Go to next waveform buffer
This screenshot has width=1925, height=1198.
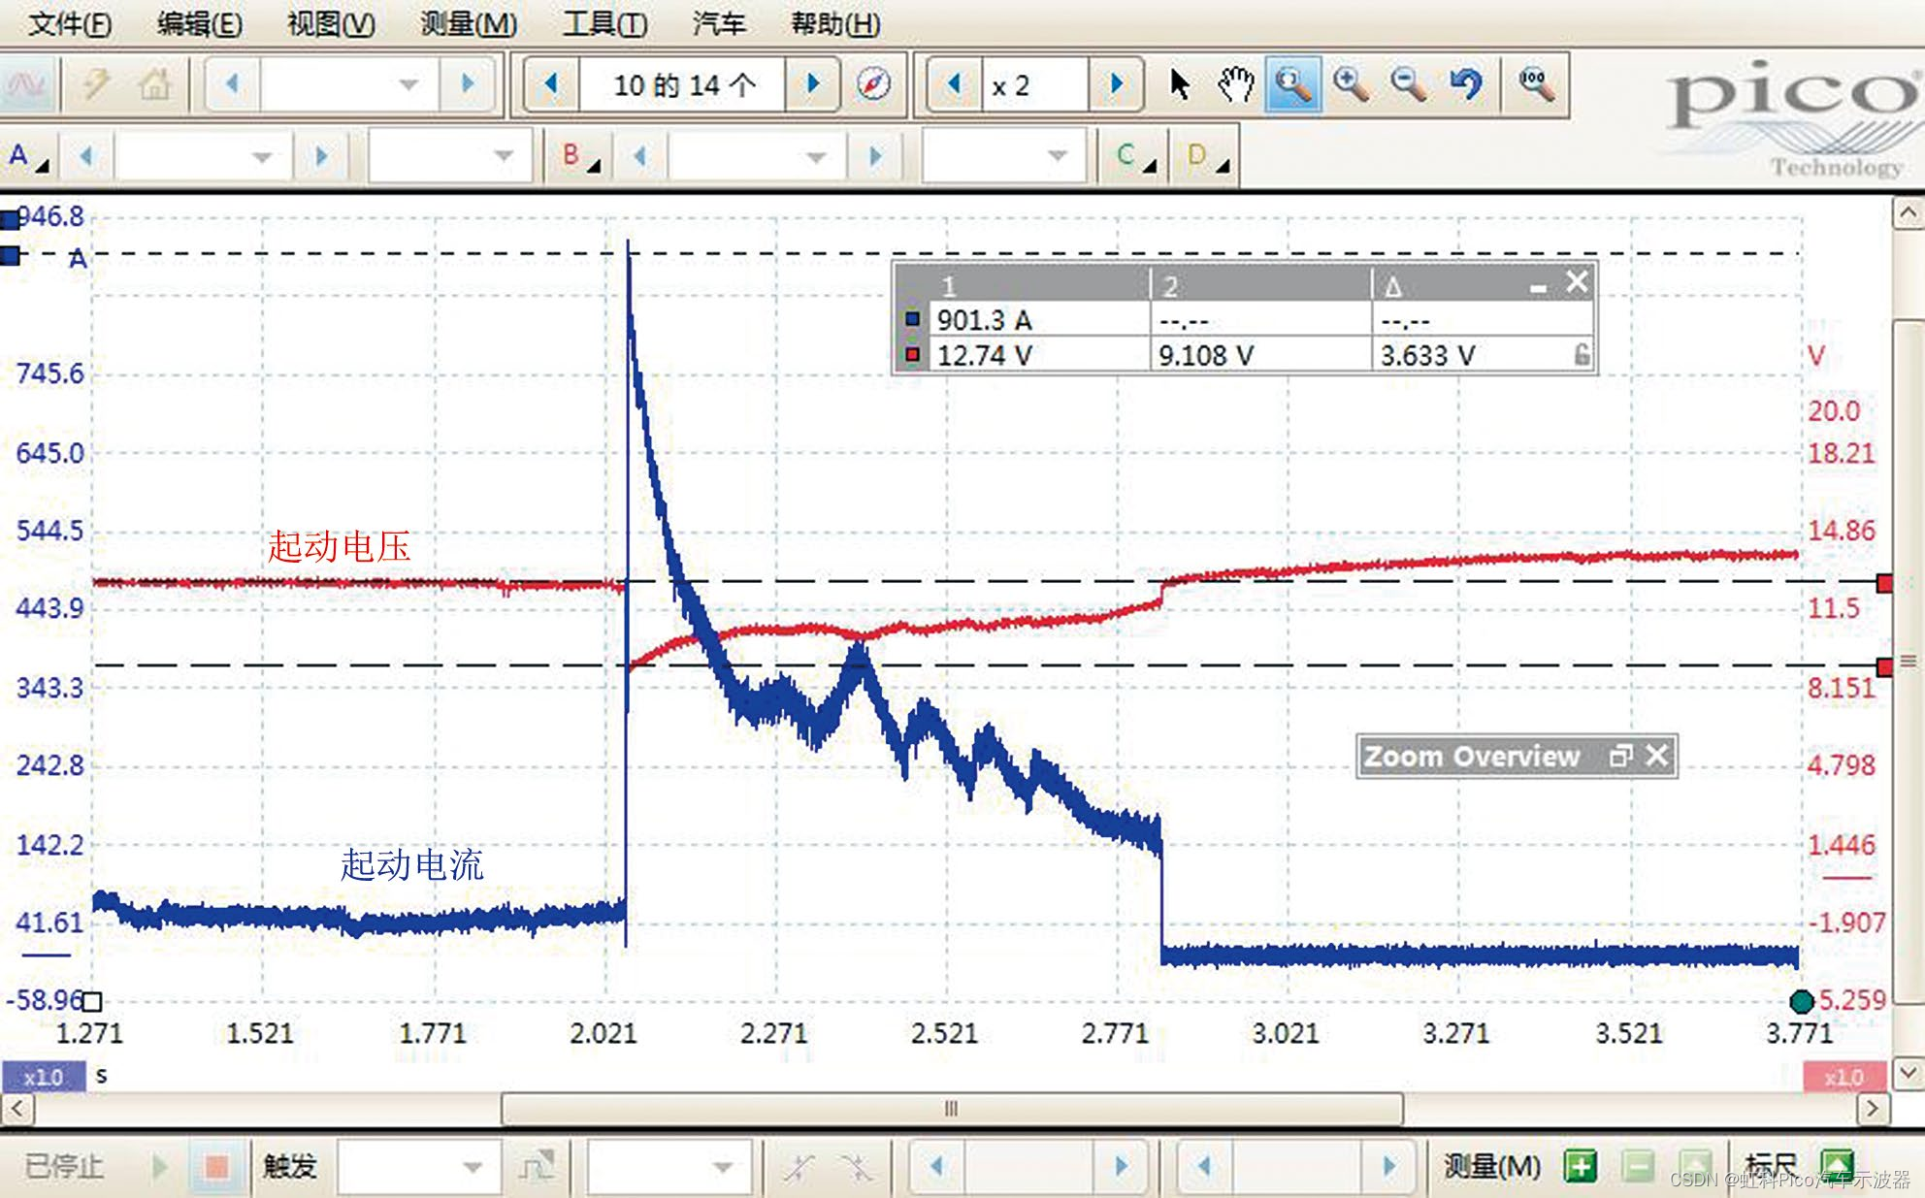pos(813,85)
